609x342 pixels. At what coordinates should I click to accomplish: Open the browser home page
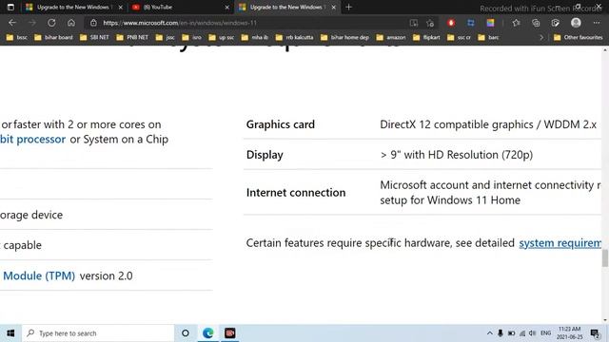click(71, 23)
